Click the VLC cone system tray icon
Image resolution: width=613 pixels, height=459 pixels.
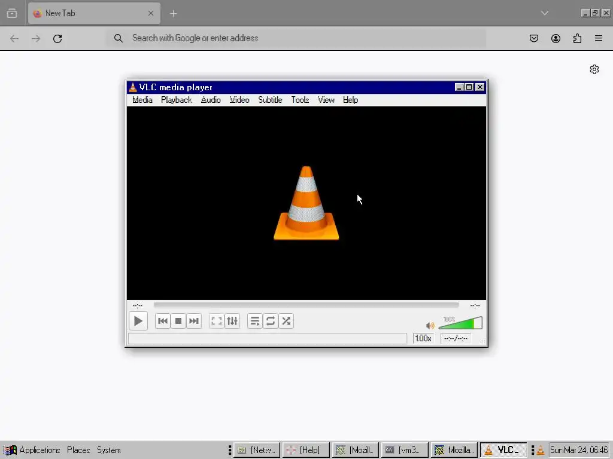click(x=541, y=450)
